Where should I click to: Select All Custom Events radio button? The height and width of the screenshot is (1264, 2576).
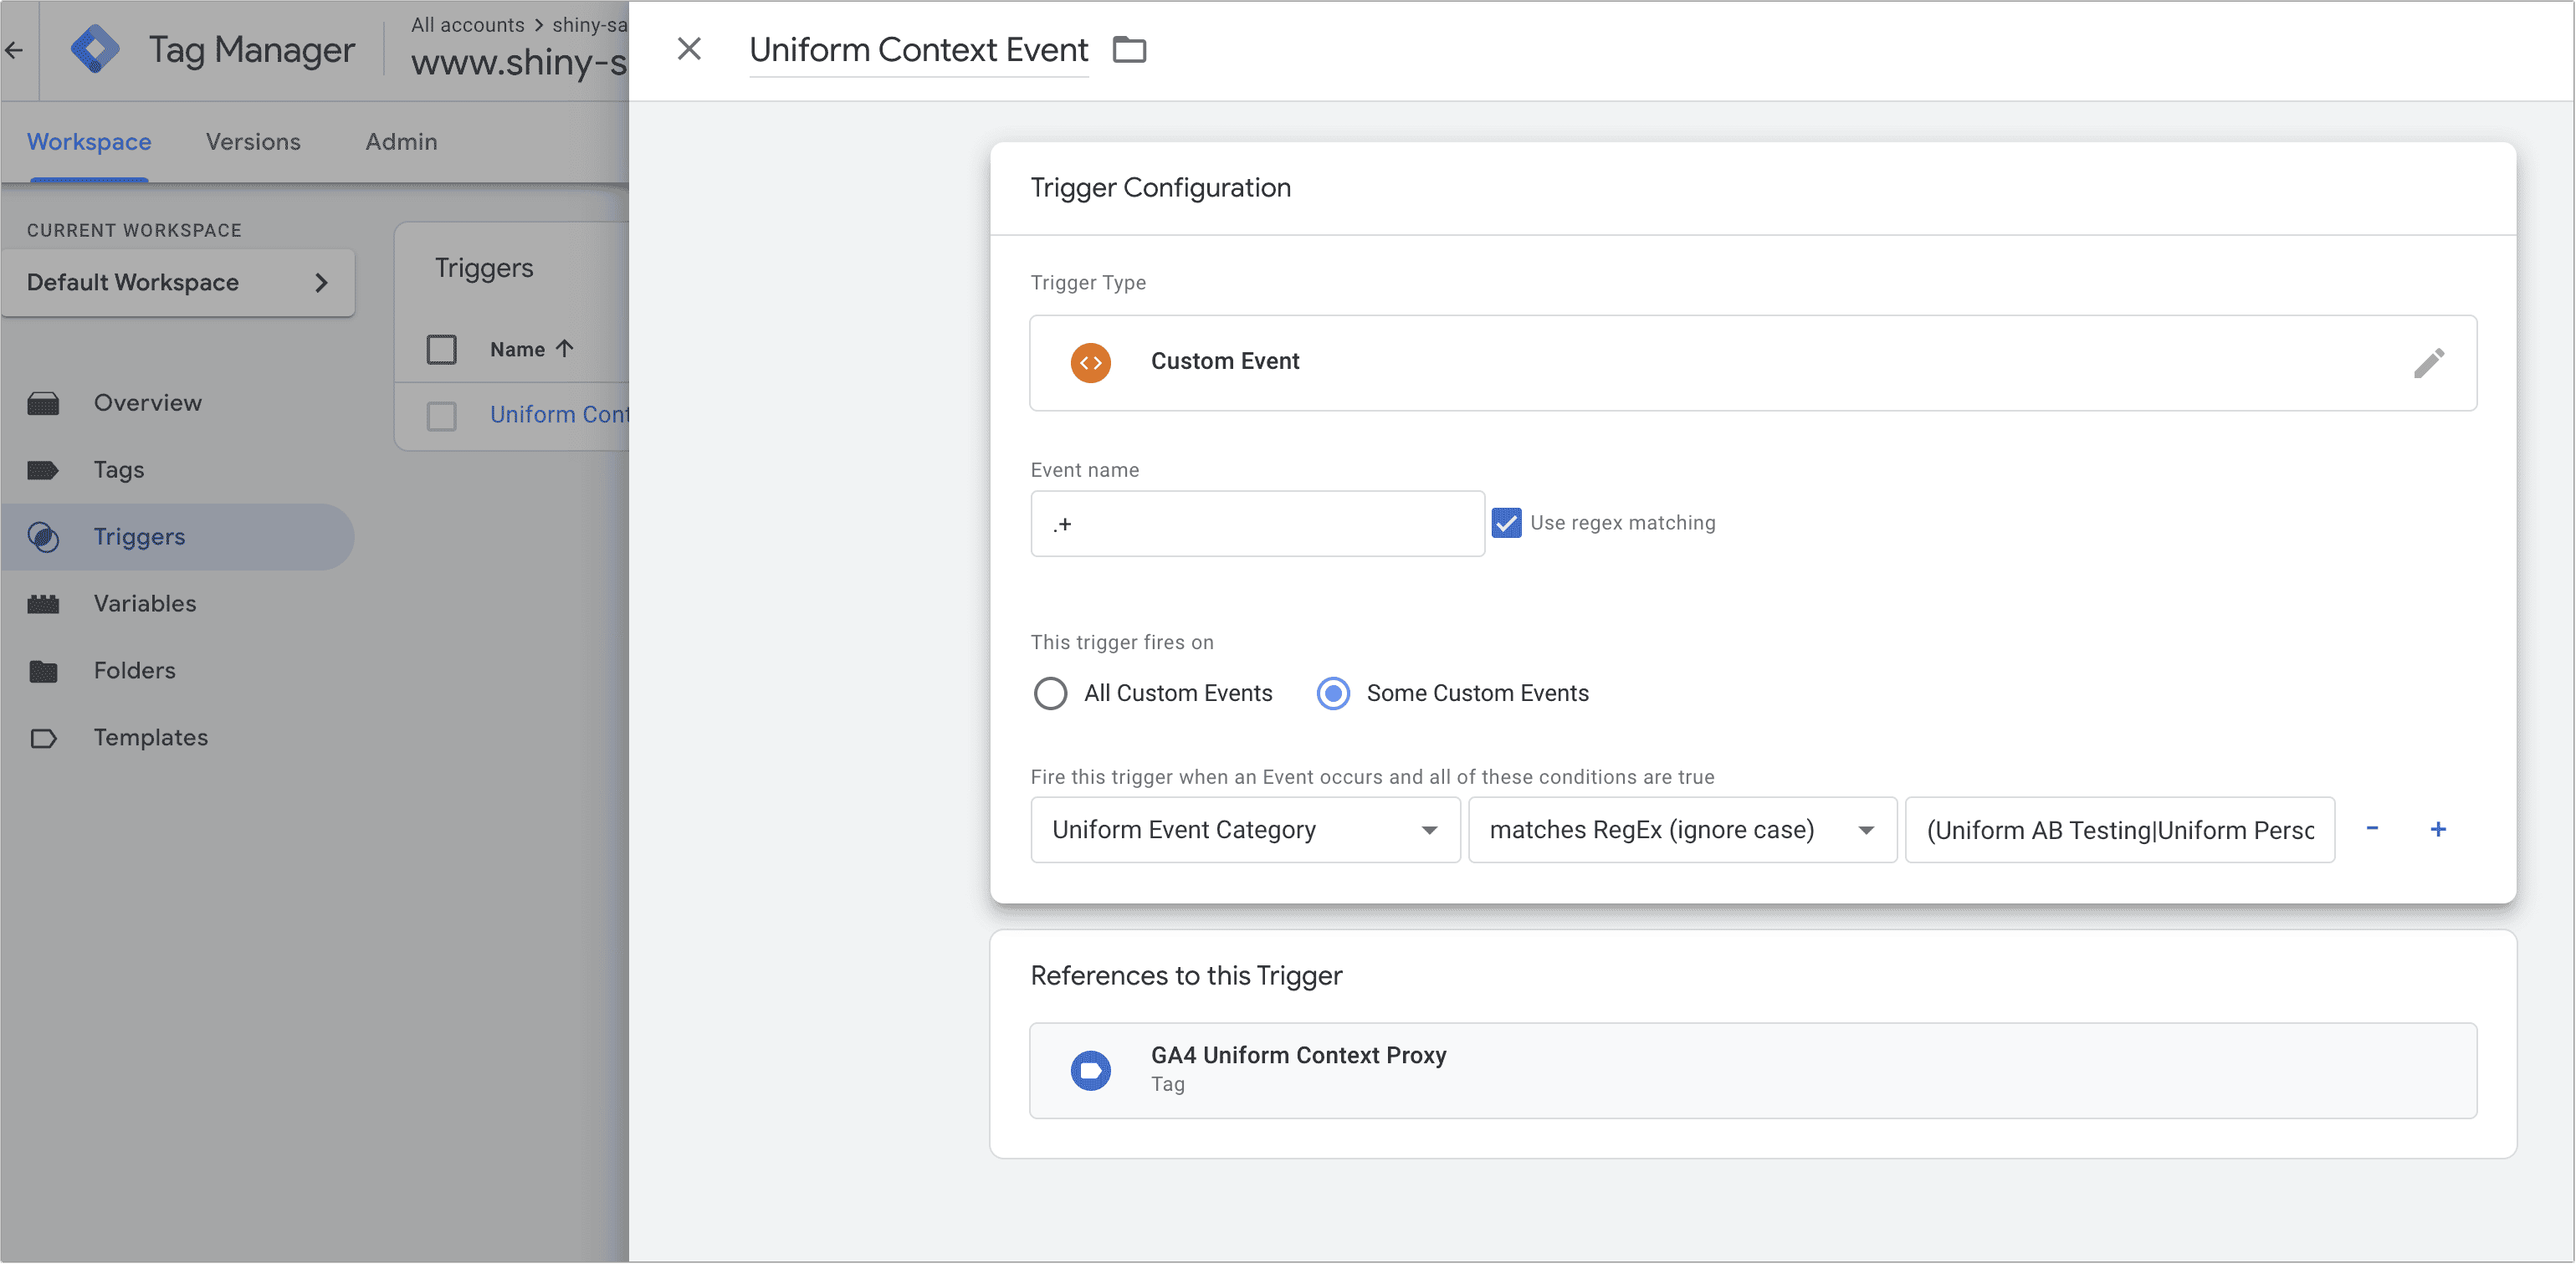click(x=1050, y=693)
